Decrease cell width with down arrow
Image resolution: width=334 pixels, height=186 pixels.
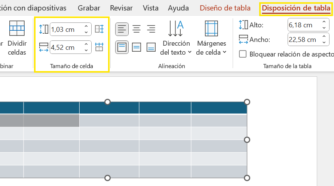coord(86,50)
